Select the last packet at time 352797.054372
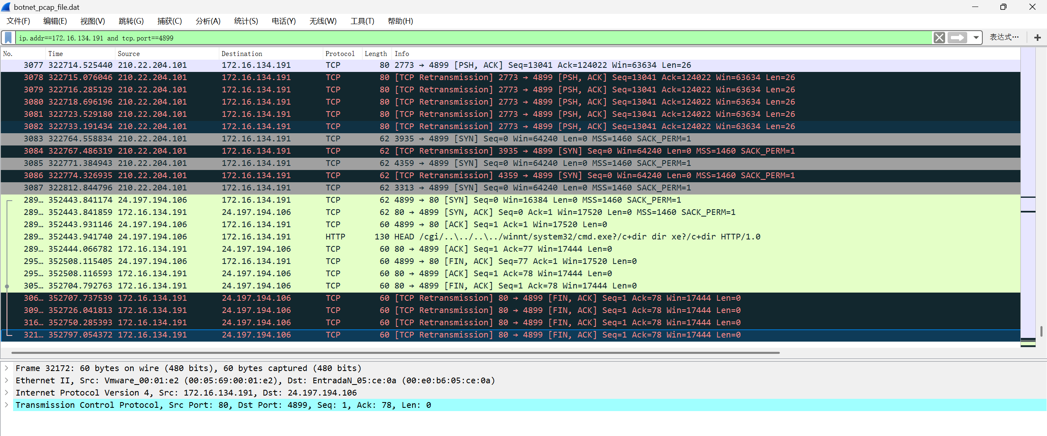This screenshot has width=1047, height=436. tap(510, 335)
